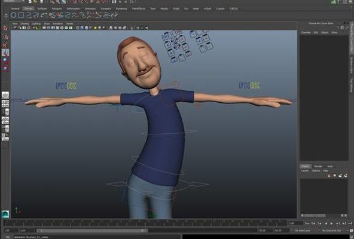
Task: Play animation backward
Action: 326,223
